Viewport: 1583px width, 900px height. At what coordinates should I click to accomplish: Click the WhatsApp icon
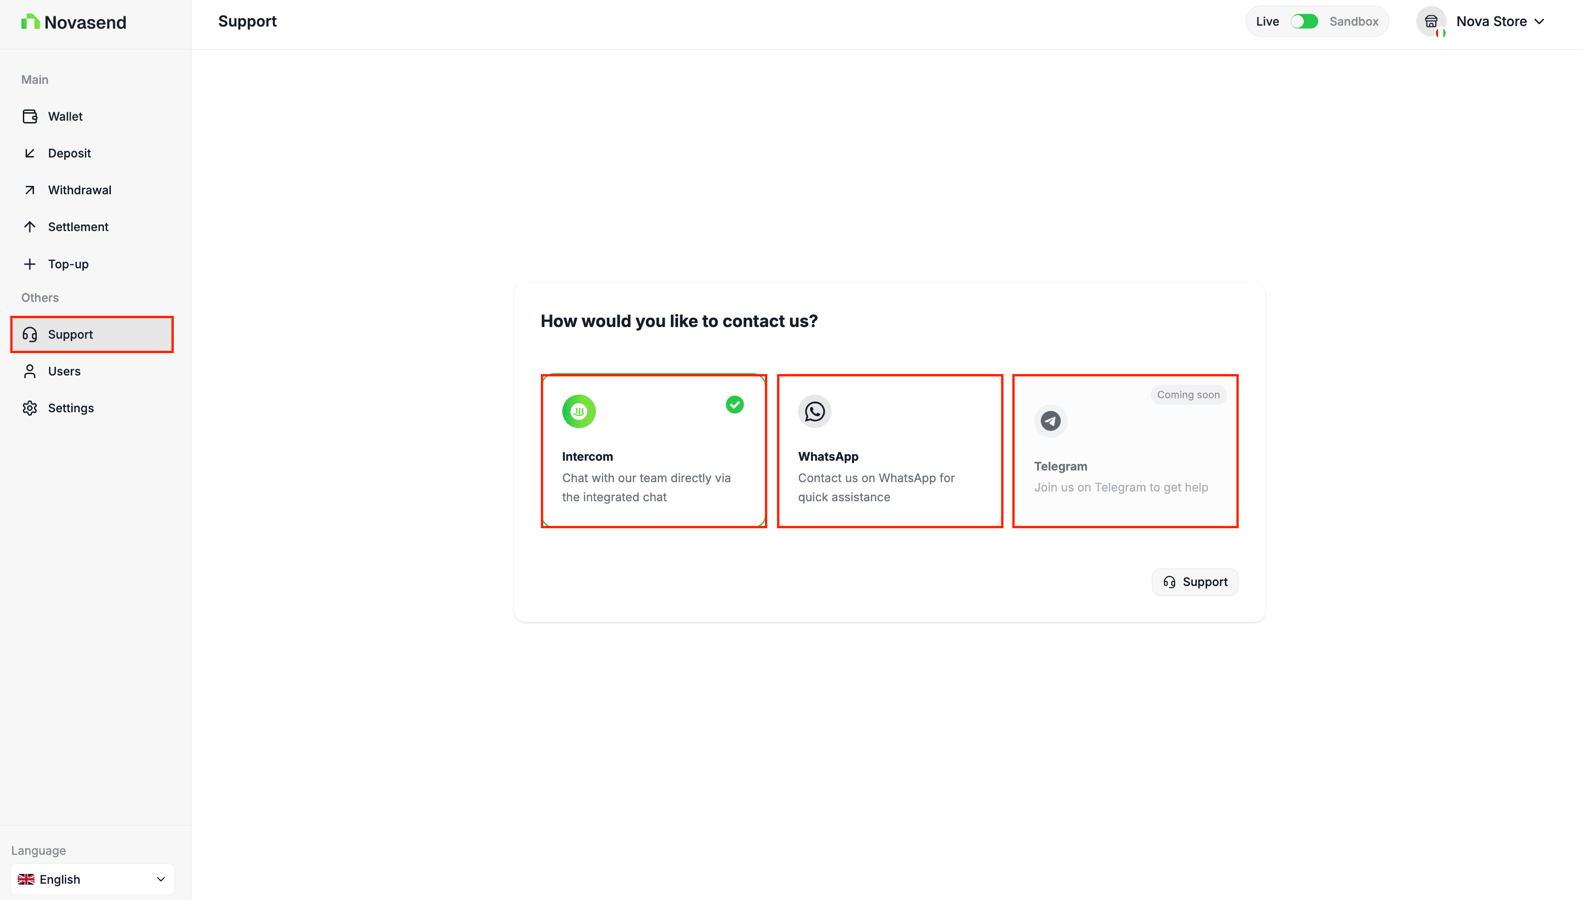tap(814, 411)
